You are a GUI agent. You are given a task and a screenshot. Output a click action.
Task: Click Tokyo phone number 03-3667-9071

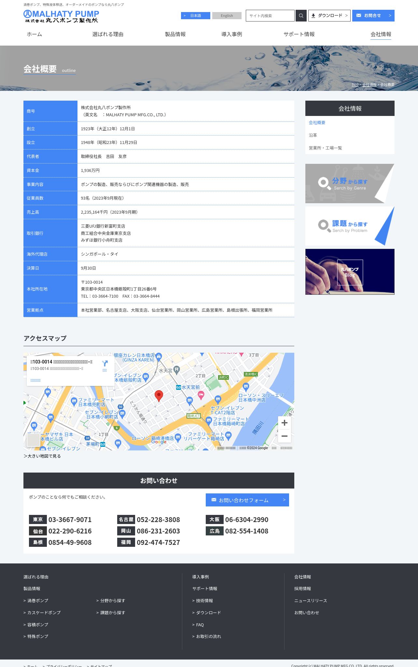(70, 519)
